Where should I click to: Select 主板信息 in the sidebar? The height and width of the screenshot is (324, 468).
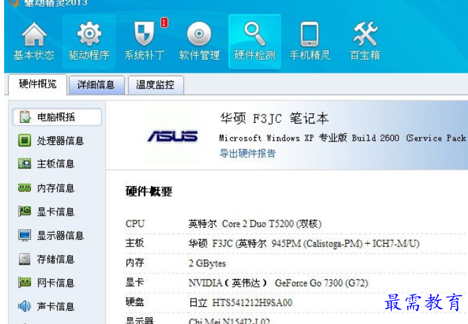pos(56,164)
